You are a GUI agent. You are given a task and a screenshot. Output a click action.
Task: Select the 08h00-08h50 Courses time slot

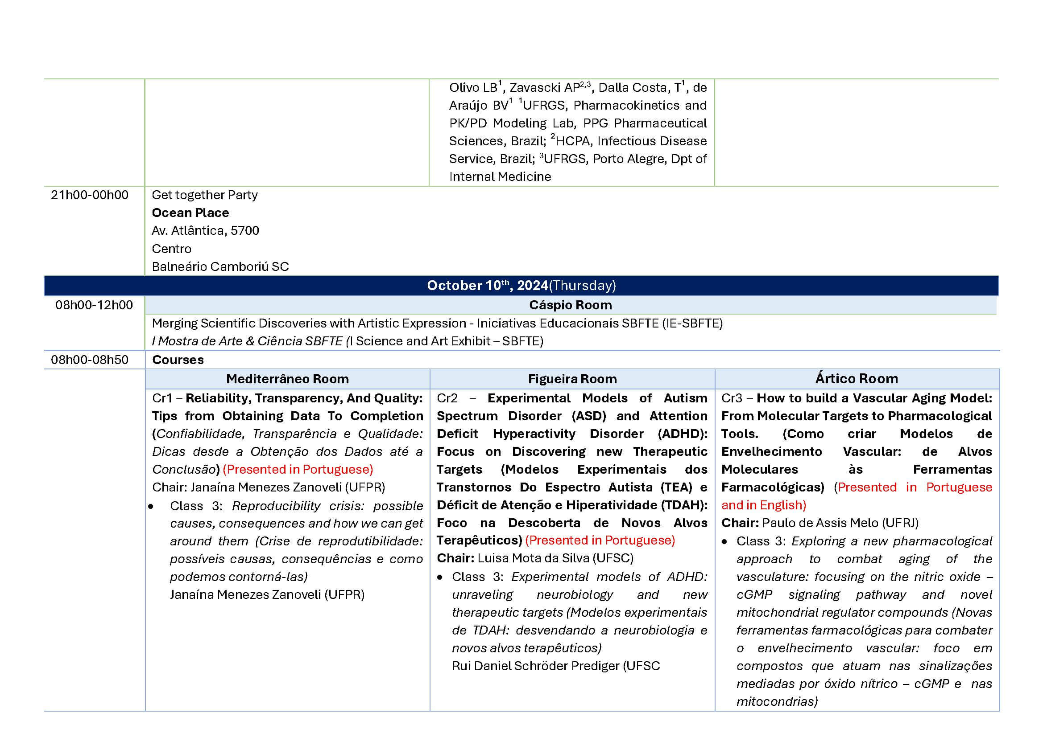(x=91, y=360)
